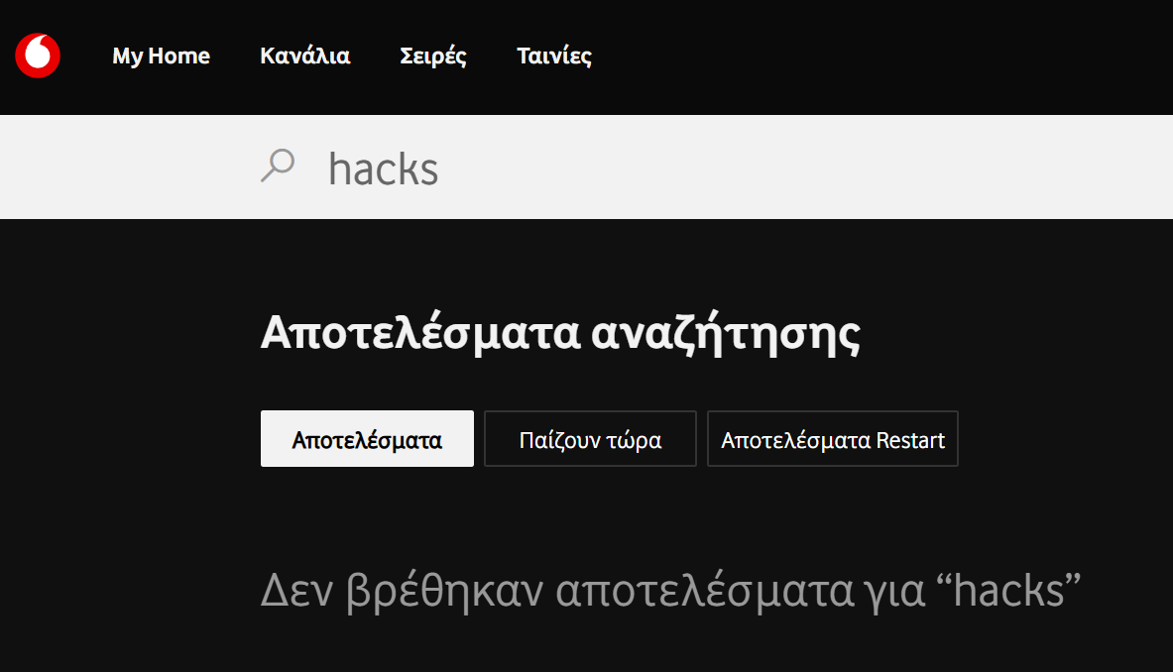
Task: Click the word αναζήτησης in the heading
Action: 725,335
